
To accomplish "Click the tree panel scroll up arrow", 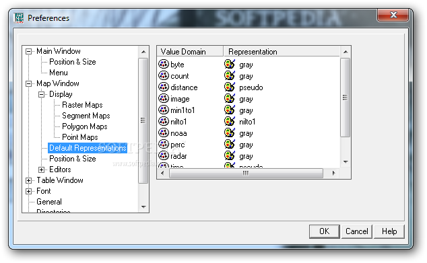I will (x=143, y=52).
